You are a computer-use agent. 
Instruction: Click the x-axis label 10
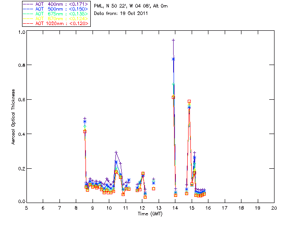point(109,208)
